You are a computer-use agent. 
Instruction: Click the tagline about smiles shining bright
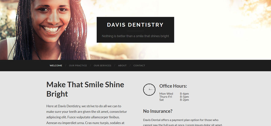coord(135,36)
